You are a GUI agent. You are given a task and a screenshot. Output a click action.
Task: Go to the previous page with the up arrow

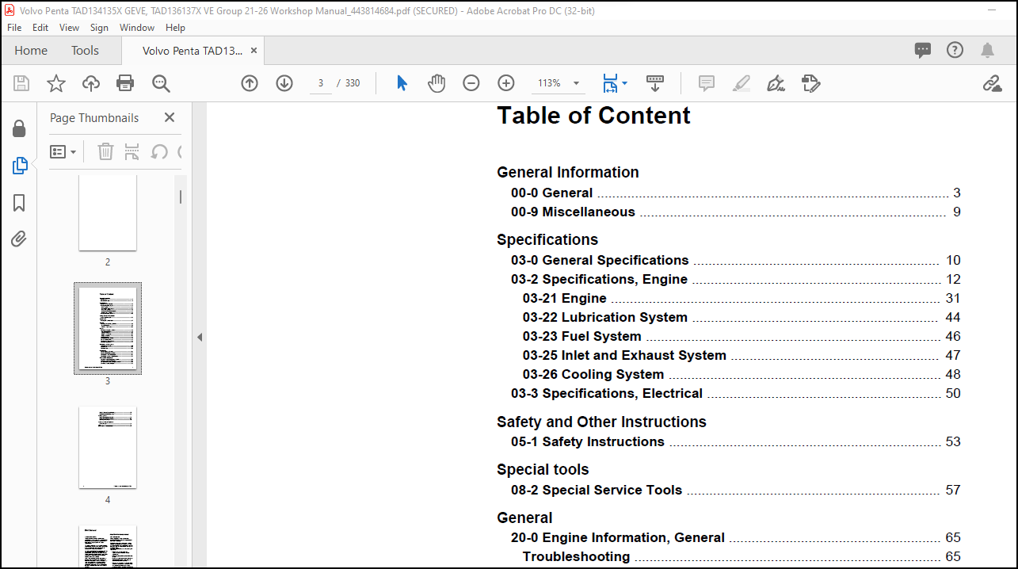point(250,83)
